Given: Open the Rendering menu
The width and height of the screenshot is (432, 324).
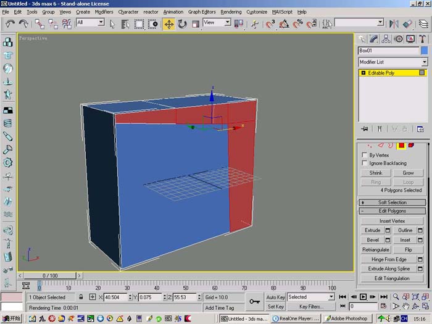Looking at the screenshot, I should pos(231,12).
